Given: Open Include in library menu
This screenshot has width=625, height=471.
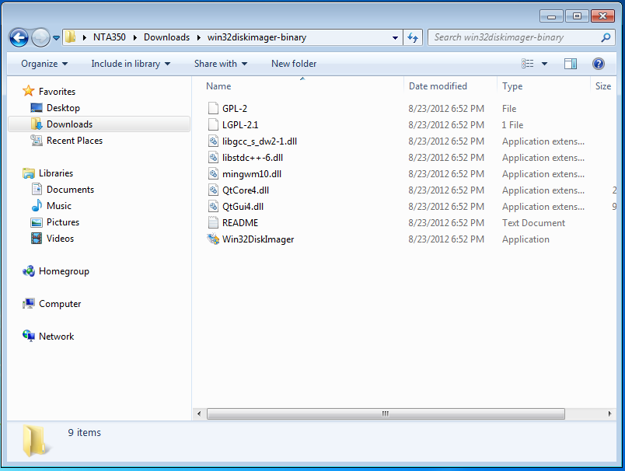Looking at the screenshot, I should (x=131, y=64).
